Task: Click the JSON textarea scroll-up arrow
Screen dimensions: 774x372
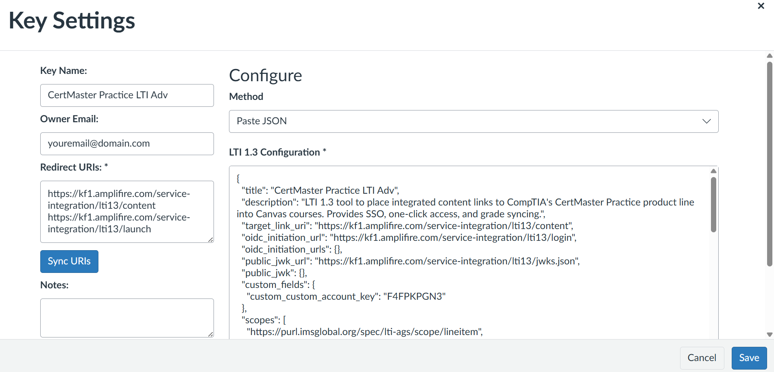Action: [713, 171]
